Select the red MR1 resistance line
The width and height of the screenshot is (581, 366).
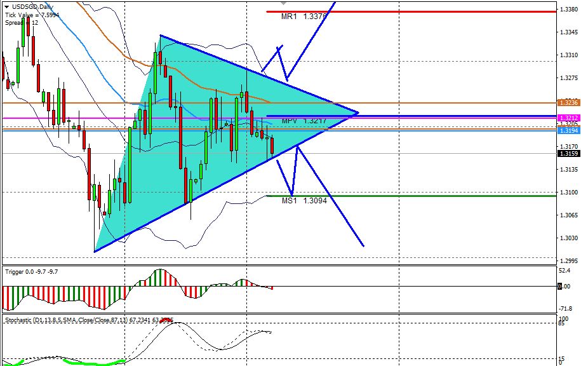click(x=411, y=11)
